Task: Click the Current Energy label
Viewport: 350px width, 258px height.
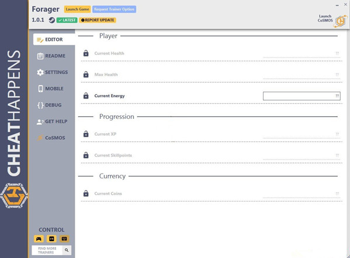Action: coord(110,96)
